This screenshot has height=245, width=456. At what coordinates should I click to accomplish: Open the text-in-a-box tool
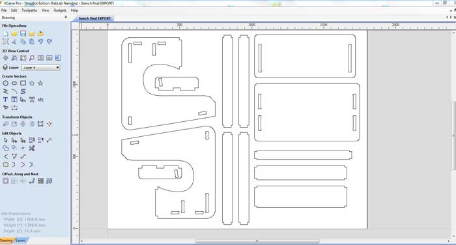[x=14, y=100]
